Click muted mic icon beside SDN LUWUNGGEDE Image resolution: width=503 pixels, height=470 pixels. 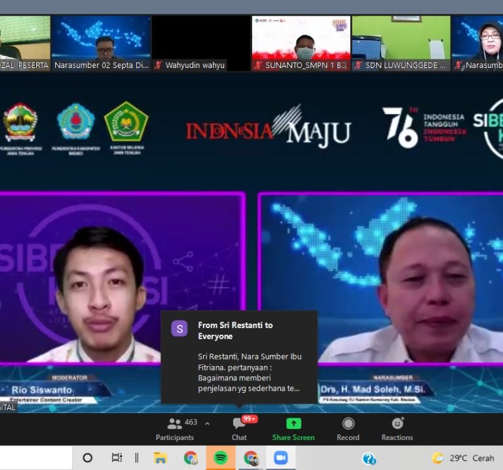pos(358,65)
